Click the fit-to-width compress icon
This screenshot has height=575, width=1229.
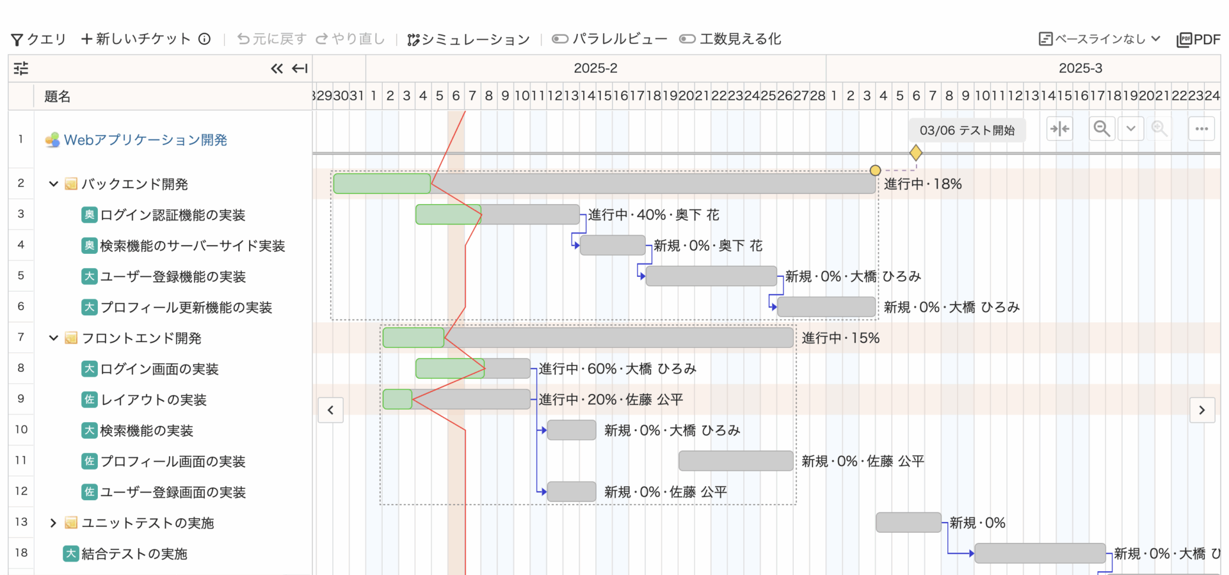(x=1060, y=129)
